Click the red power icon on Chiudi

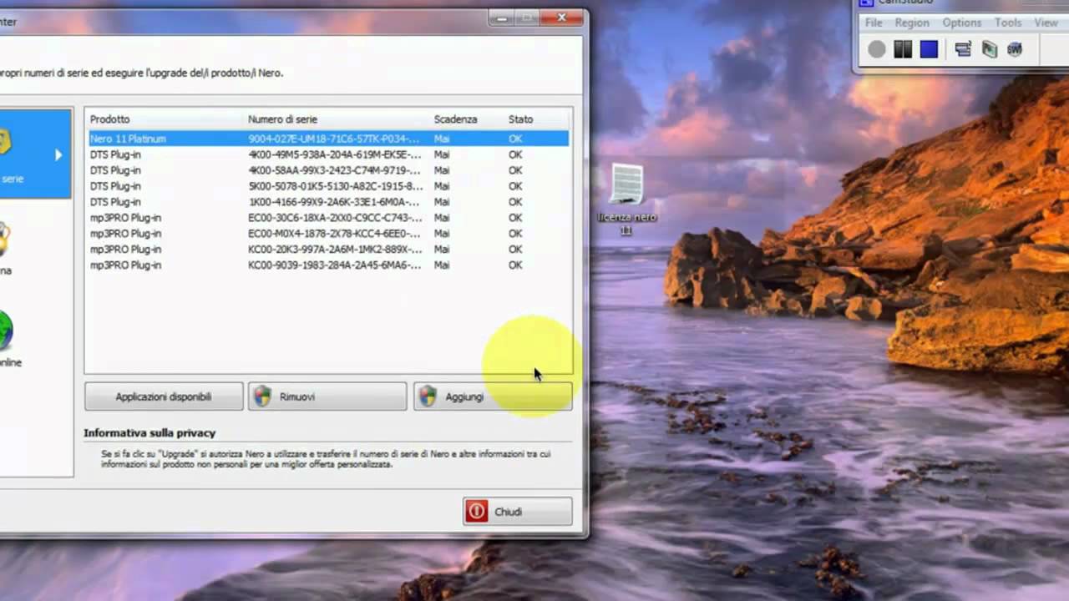(x=477, y=512)
